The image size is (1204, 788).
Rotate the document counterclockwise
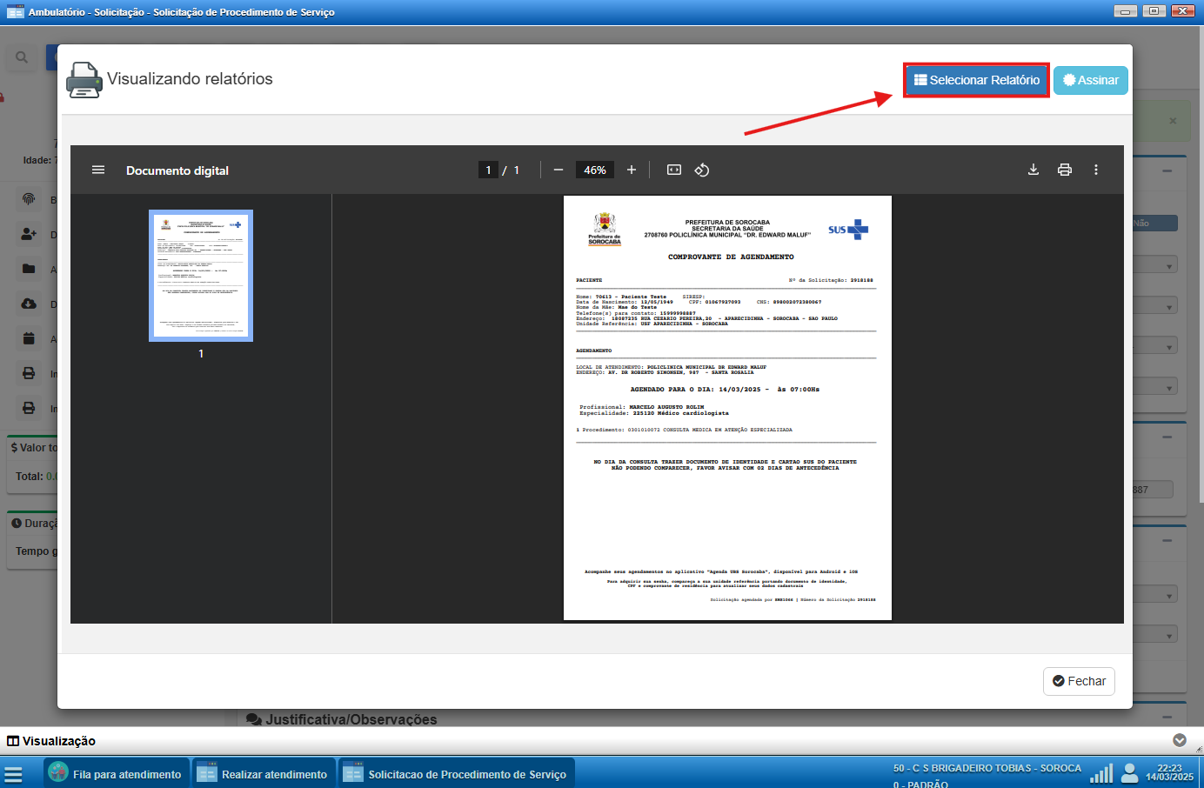point(702,170)
